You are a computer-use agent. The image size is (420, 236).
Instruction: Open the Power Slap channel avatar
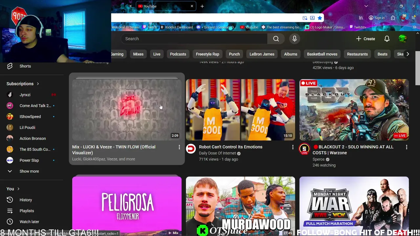click(10, 160)
